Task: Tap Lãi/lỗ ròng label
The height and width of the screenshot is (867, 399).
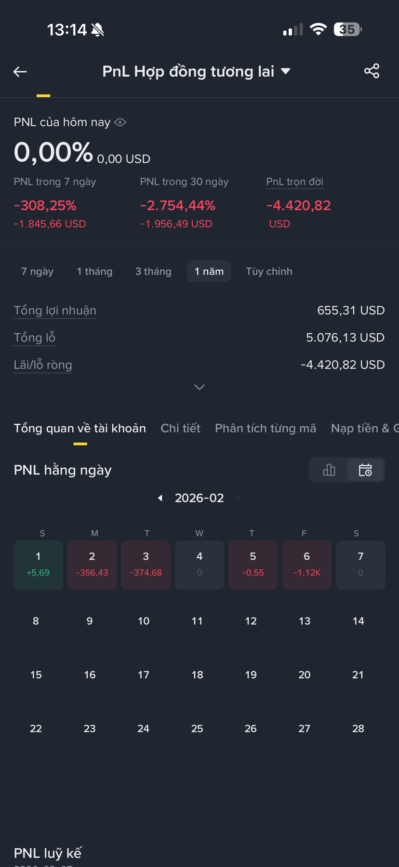Action: click(43, 365)
